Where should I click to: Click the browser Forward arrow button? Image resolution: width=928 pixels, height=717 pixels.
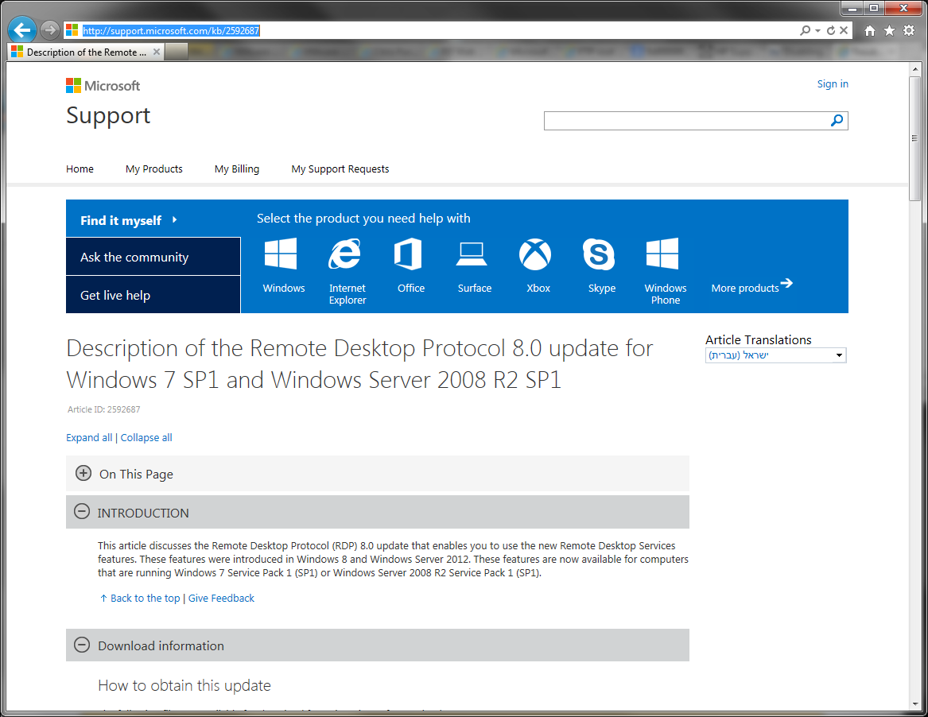pos(50,29)
